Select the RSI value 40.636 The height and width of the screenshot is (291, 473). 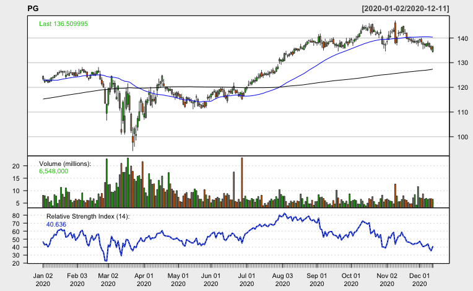pyautogui.click(x=56, y=224)
